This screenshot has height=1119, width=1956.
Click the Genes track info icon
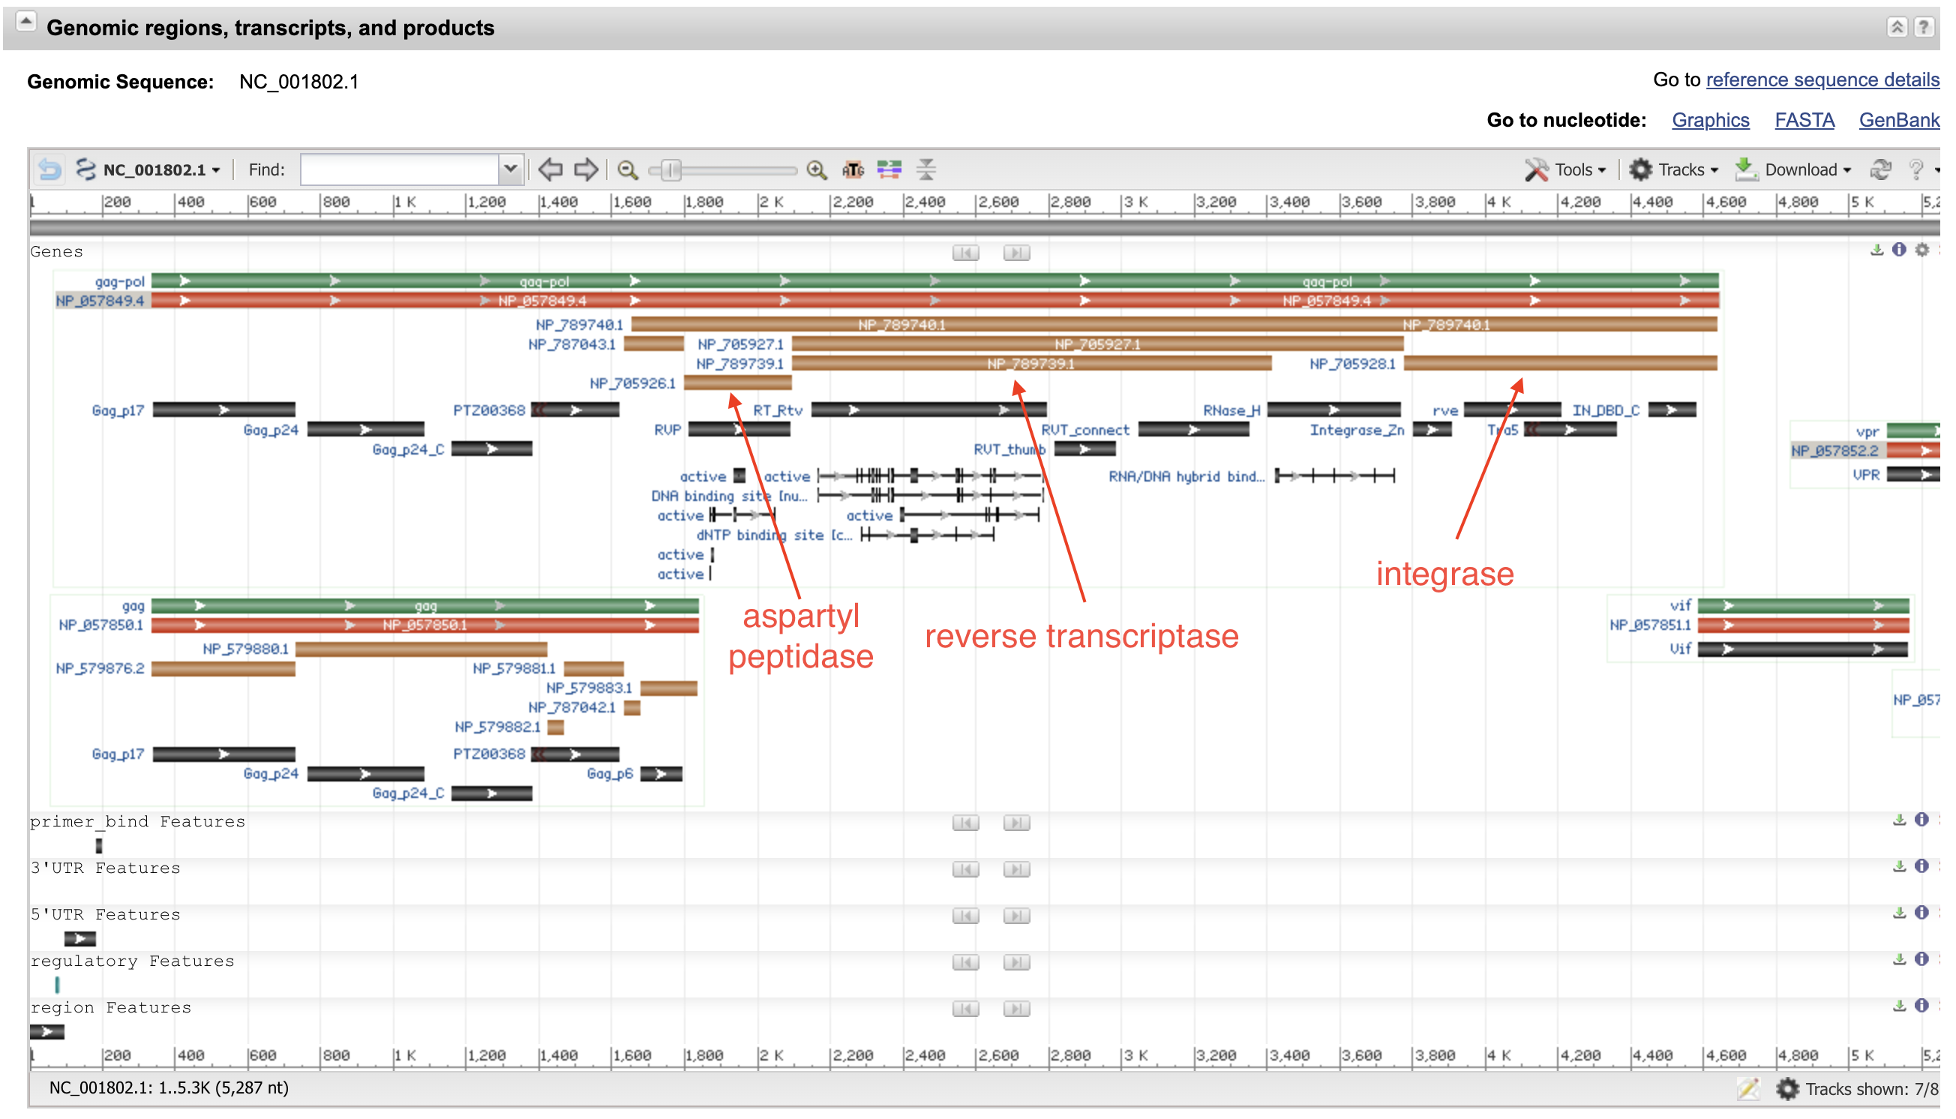click(1899, 250)
